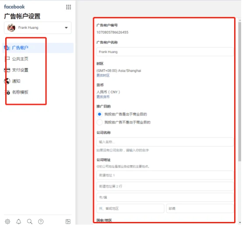
Task: Focus the 州、省或地区 field
Action: coord(130,208)
